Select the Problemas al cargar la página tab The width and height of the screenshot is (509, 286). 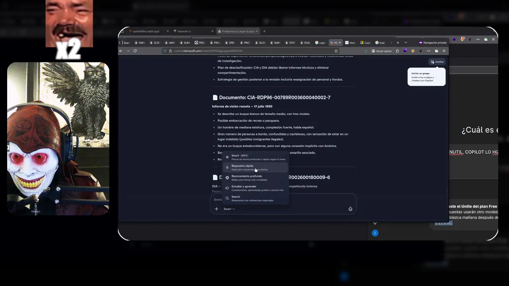238,31
